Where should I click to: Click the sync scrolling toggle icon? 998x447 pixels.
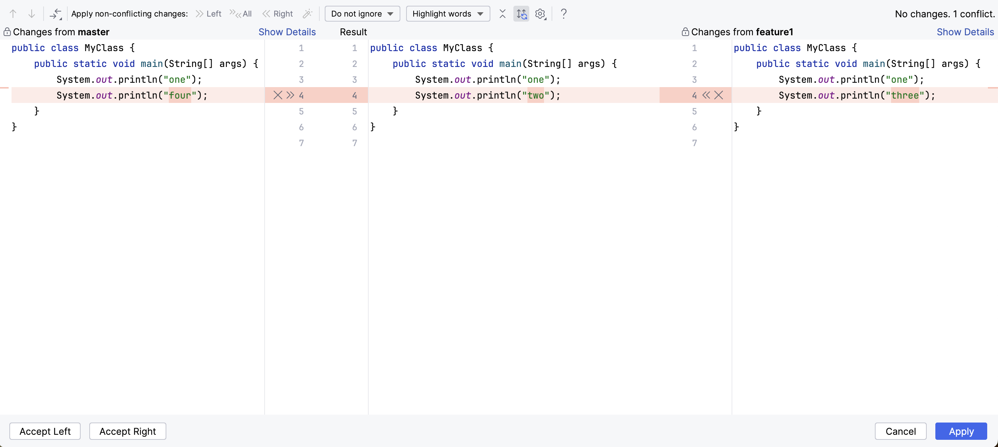[521, 13]
